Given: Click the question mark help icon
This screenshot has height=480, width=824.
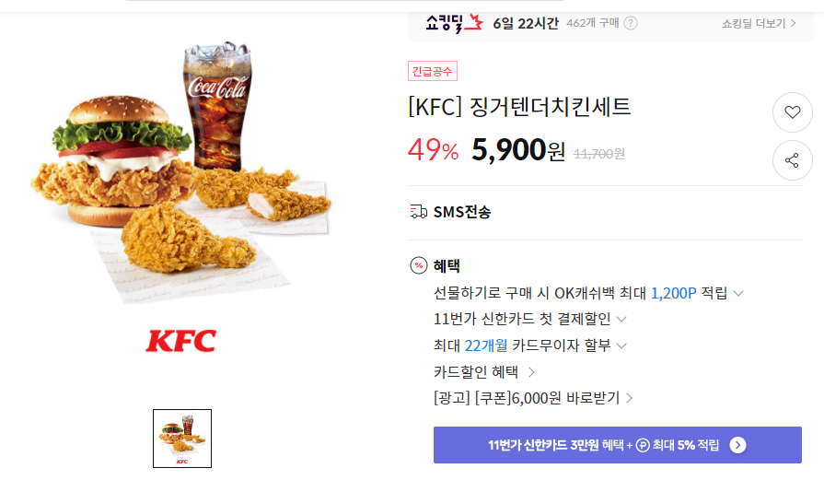Looking at the screenshot, I should pos(631,23).
